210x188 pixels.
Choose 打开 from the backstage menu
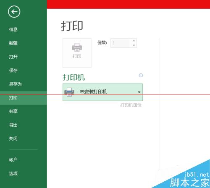[x=13, y=57]
